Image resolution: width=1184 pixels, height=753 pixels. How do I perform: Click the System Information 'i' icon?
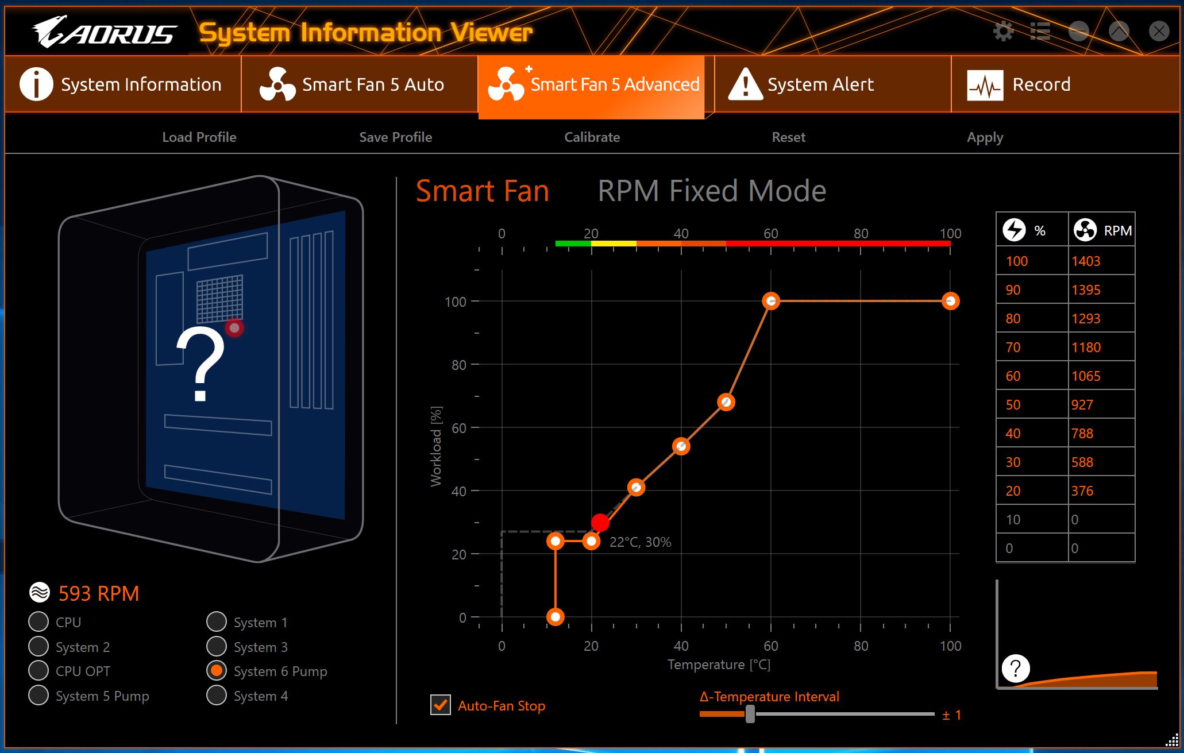pyautogui.click(x=36, y=84)
